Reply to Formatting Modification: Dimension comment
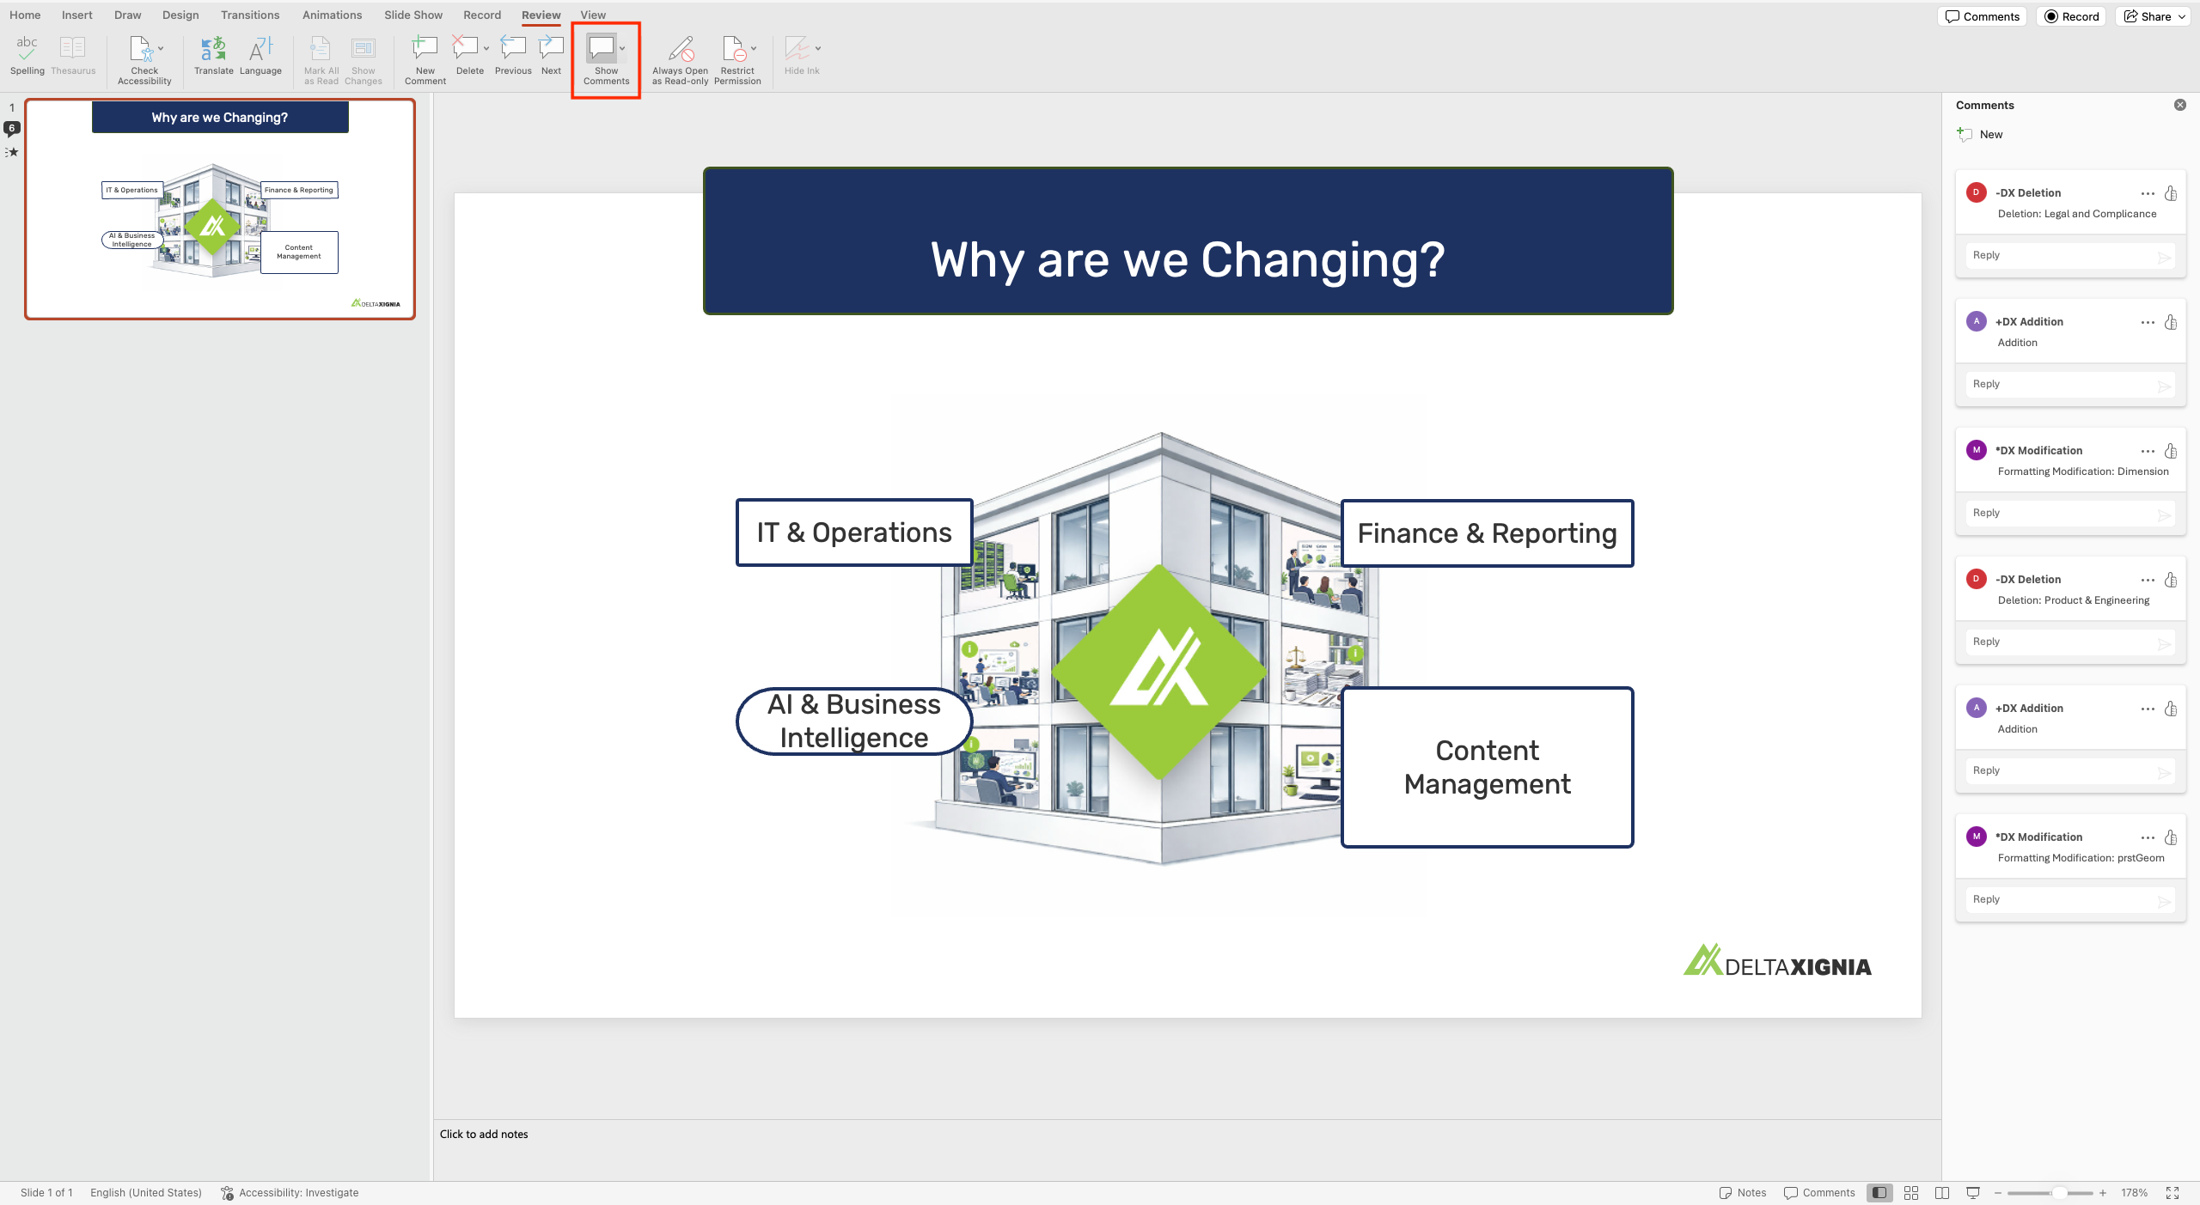The image size is (2200, 1205). [2070, 513]
